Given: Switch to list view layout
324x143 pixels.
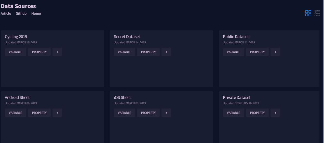Looking at the screenshot, I should (317, 13).
